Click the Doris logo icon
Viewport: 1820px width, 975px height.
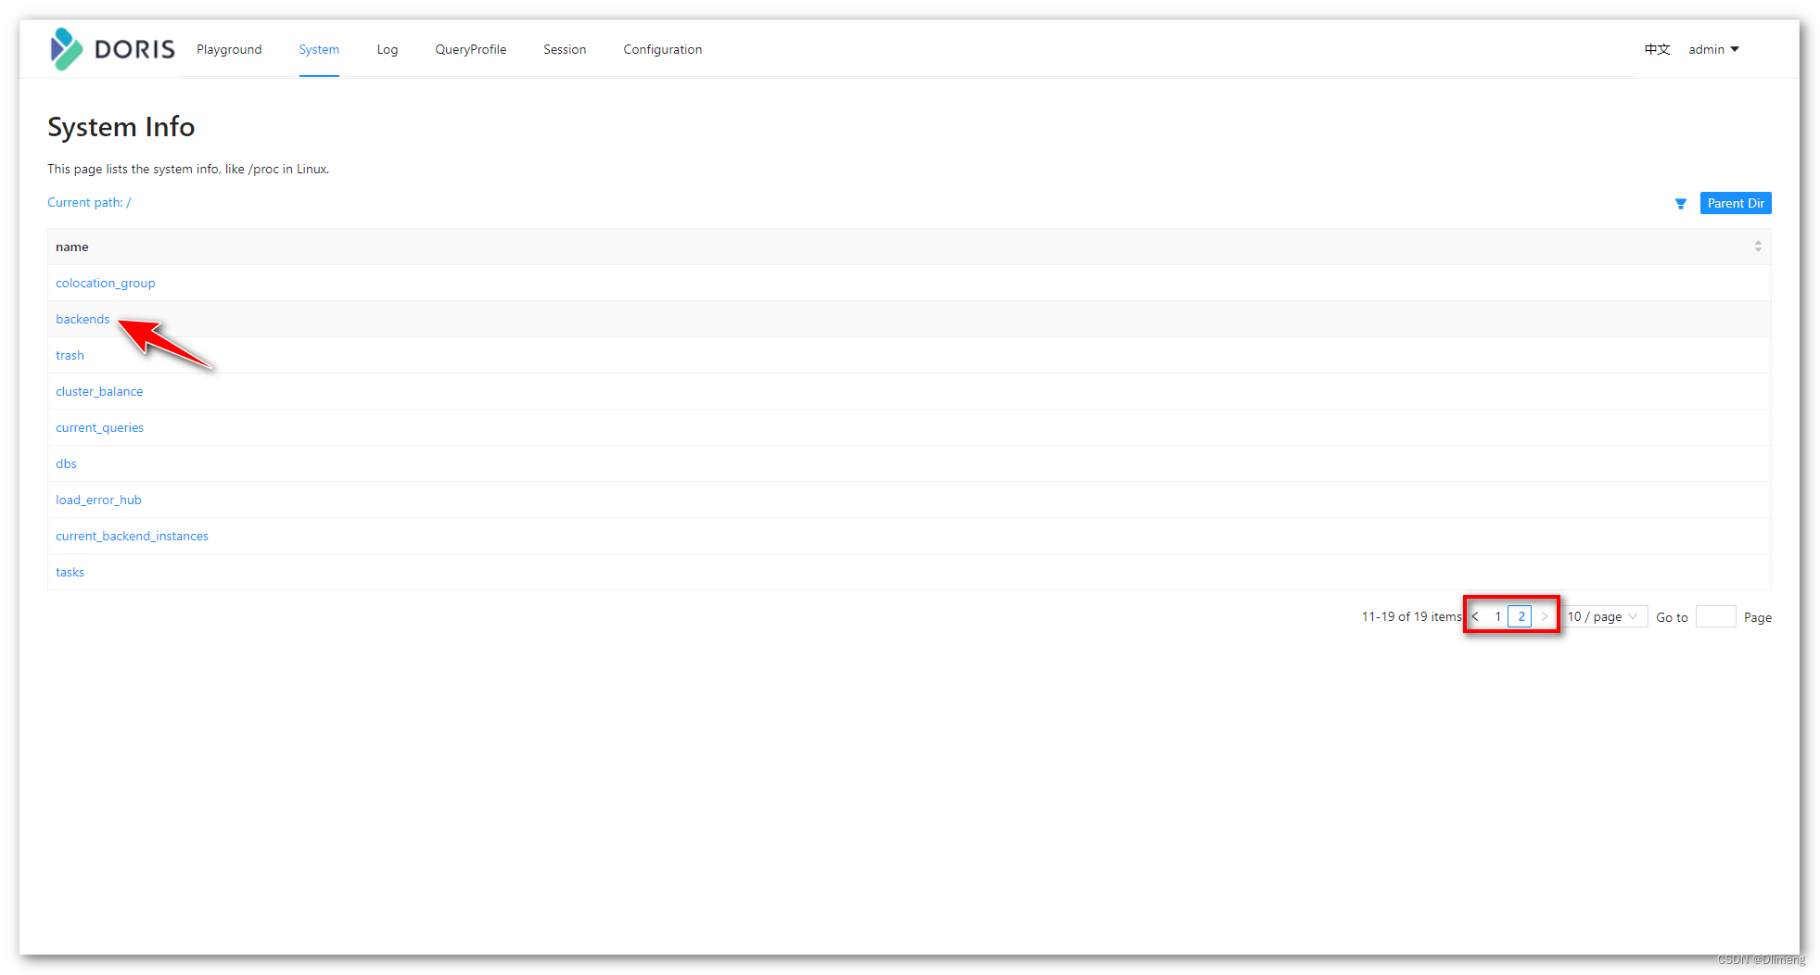coord(66,49)
